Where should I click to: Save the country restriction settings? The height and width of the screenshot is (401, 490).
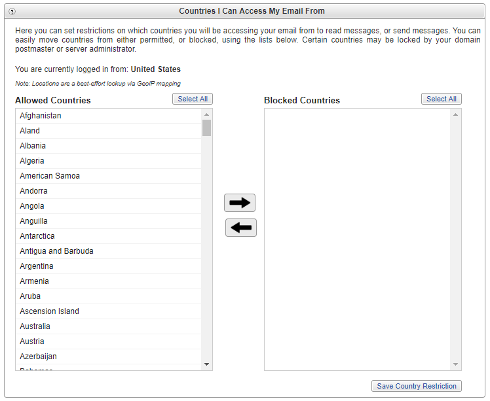pos(417,386)
